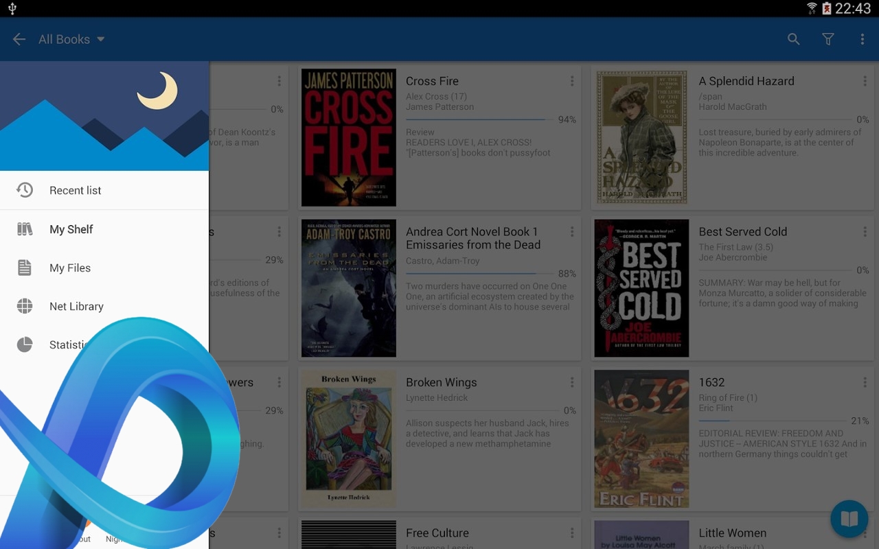Image resolution: width=879 pixels, height=549 pixels.
Task: Click series label The First Law (3.5)
Action: 736,248
